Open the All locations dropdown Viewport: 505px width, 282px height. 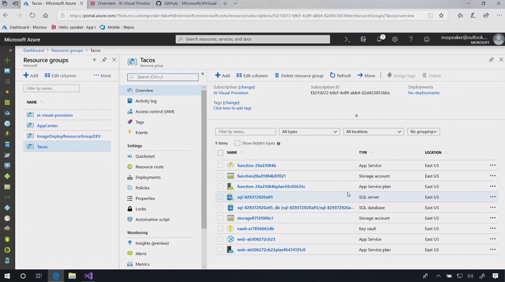coord(373,132)
